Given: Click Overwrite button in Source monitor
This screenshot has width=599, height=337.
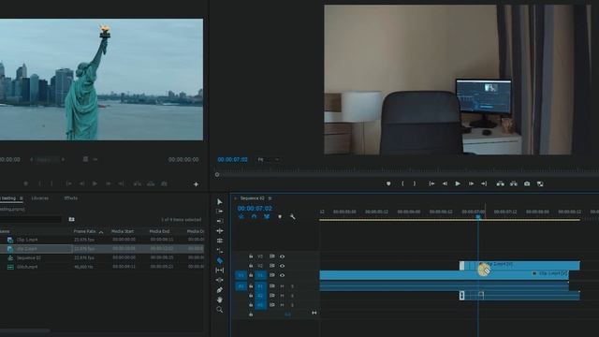Looking at the screenshot, I should (151, 183).
